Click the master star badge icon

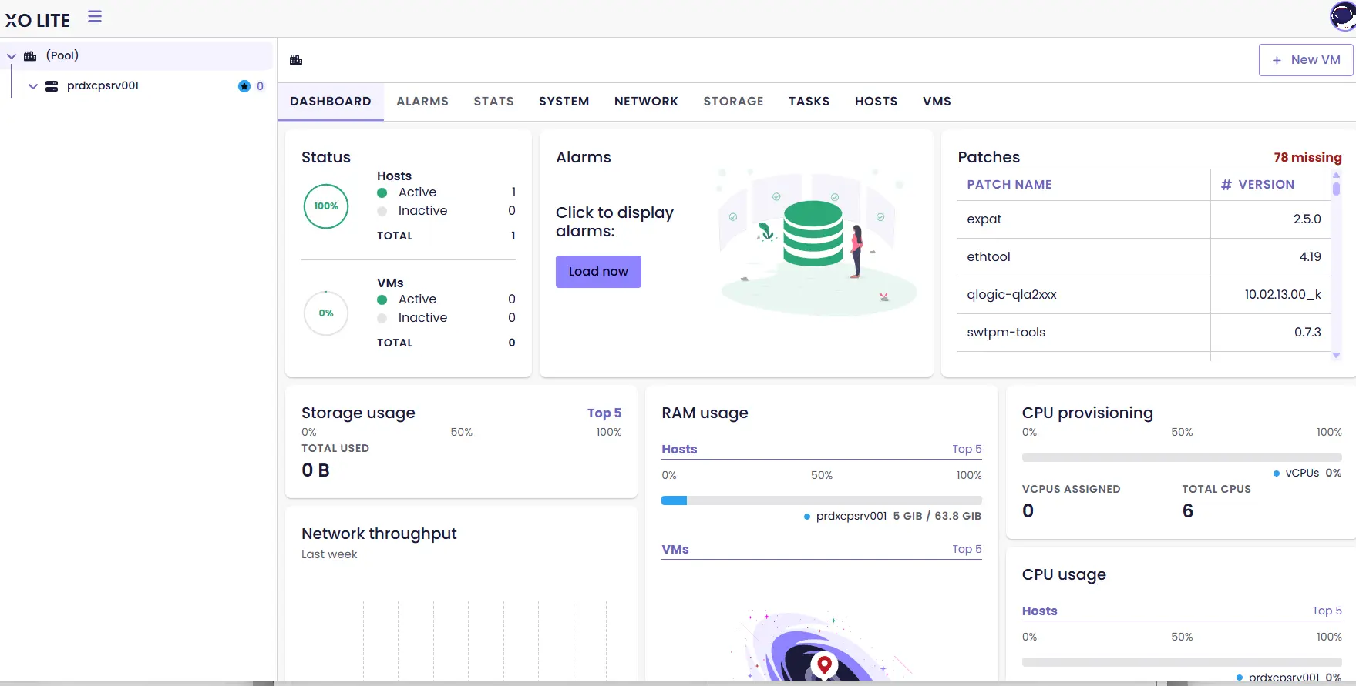pos(244,86)
